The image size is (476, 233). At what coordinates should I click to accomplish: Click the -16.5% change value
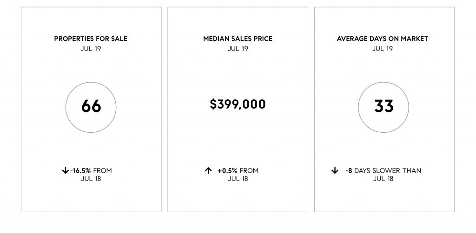click(80, 171)
